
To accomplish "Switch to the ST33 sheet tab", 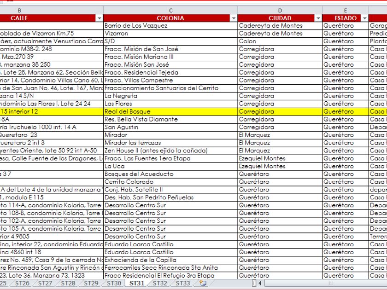I will pyautogui.click(x=183, y=283).
